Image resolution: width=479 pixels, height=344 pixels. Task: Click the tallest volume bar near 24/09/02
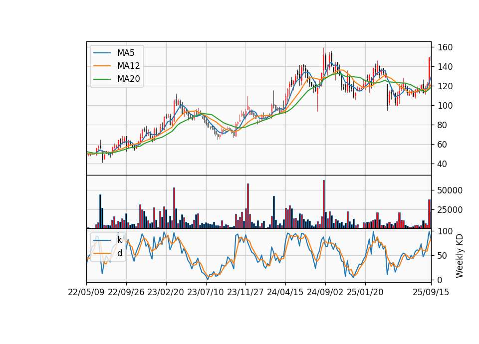pos(324,204)
